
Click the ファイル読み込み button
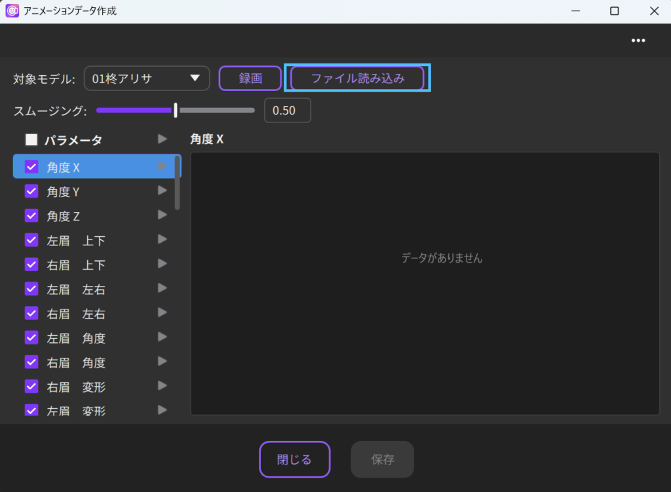[x=357, y=79]
